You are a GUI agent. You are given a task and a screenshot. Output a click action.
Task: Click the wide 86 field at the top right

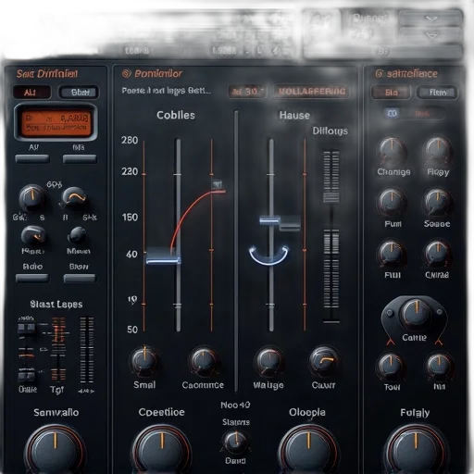pos(382,51)
